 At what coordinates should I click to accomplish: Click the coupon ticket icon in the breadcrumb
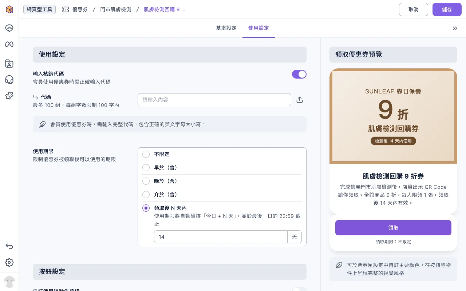(x=66, y=9)
